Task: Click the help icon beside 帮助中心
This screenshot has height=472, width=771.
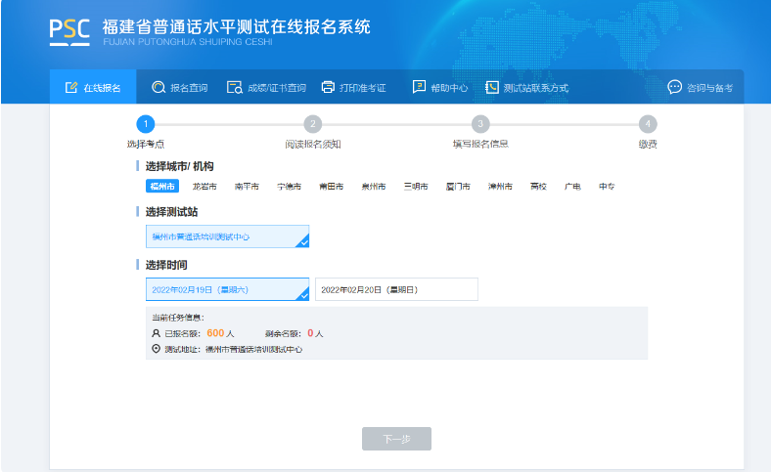Action: pyautogui.click(x=419, y=88)
